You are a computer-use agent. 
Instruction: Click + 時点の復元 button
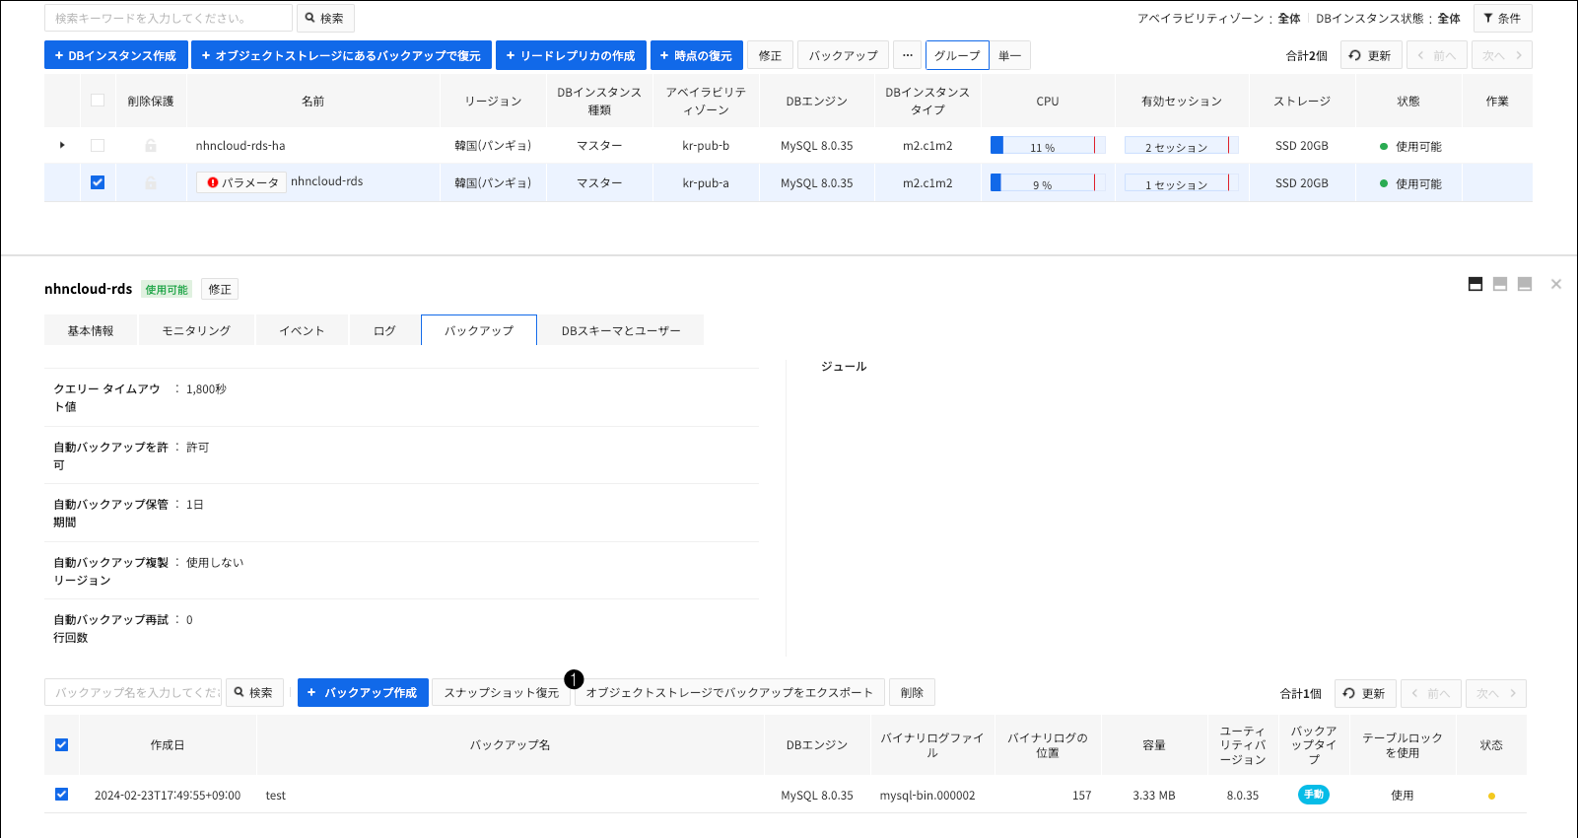pyautogui.click(x=697, y=55)
